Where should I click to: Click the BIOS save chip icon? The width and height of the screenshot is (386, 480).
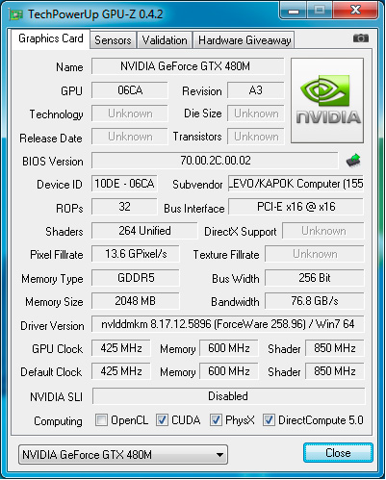pyautogui.click(x=353, y=160)
